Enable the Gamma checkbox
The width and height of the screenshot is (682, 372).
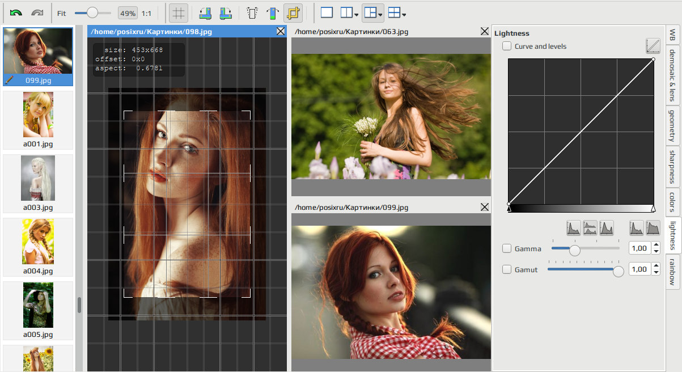tap(507, 248)
